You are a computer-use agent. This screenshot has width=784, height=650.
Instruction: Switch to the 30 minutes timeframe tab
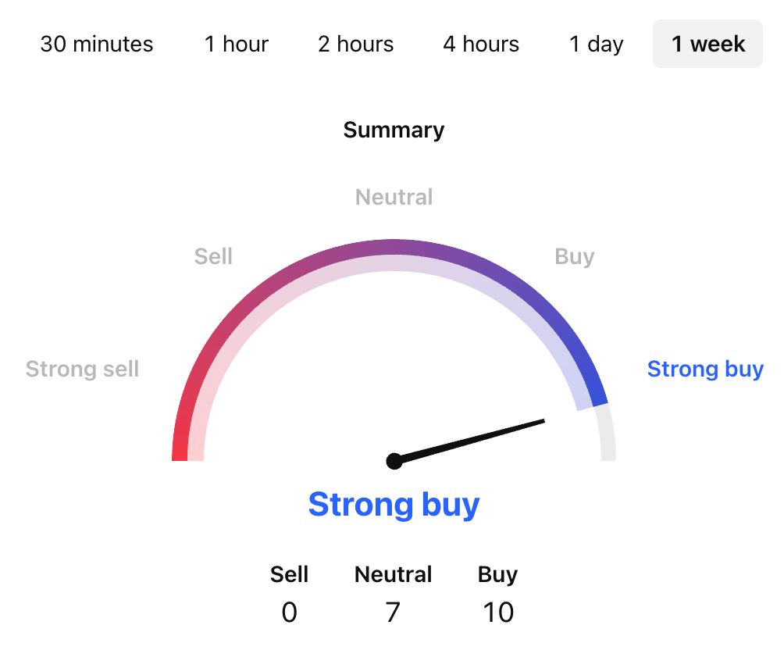[x=97, y=45]
